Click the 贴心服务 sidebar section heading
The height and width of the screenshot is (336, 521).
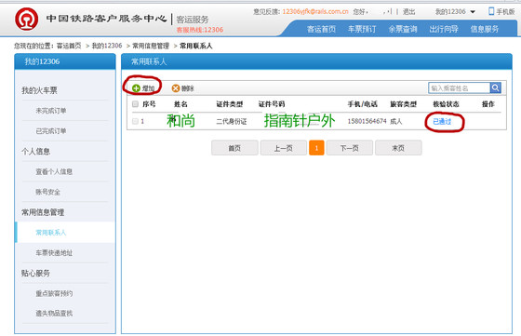coord(35,273)
